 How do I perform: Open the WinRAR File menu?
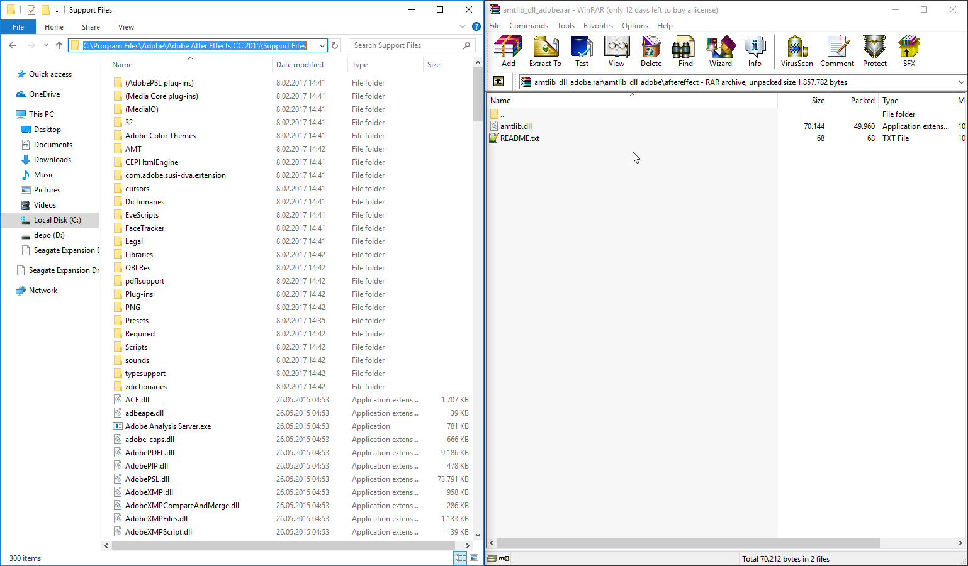tap(495, 26)
